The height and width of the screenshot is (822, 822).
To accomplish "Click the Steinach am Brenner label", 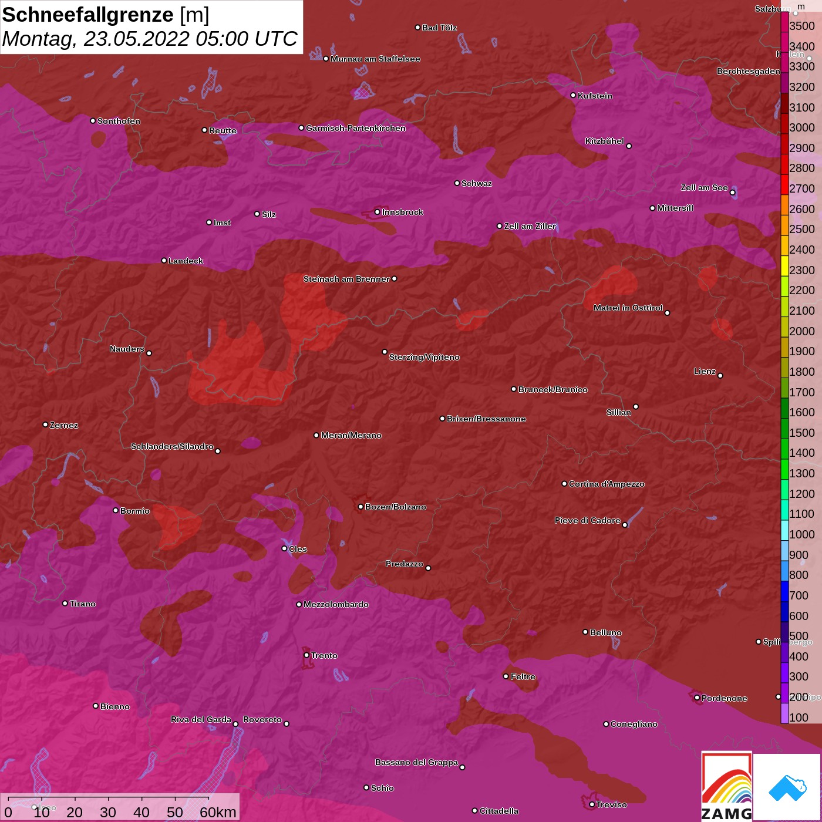I will tap(346, 279).
